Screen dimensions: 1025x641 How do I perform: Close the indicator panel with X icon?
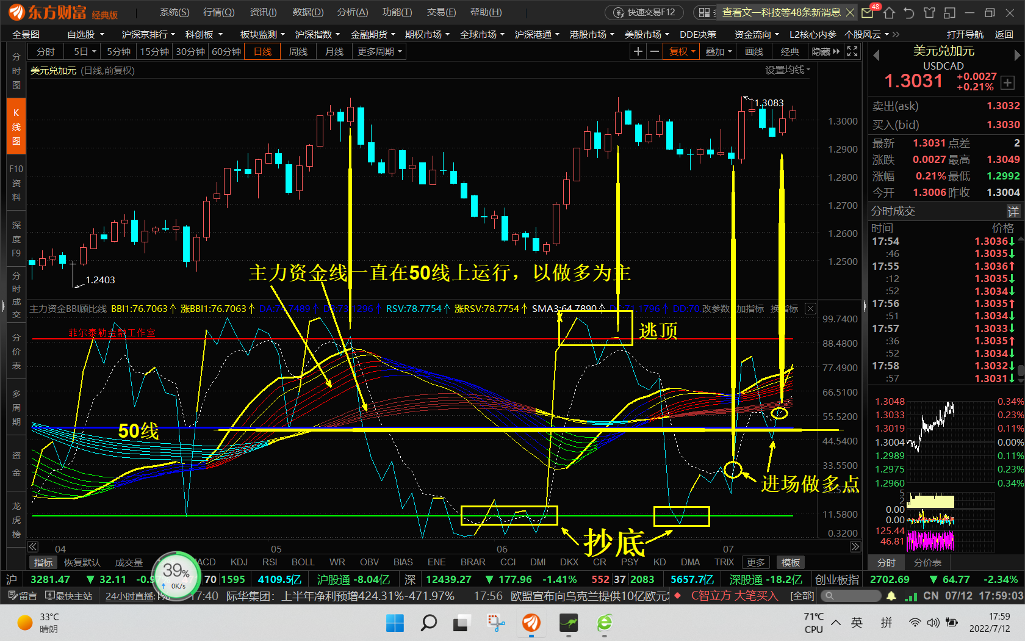[810, 309]
